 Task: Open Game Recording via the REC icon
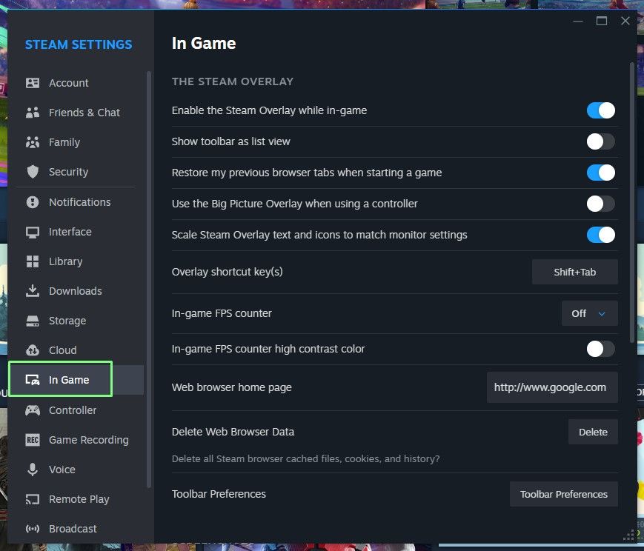tap(33, 440)
